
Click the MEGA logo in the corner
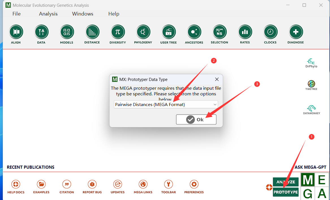(315, 186)
